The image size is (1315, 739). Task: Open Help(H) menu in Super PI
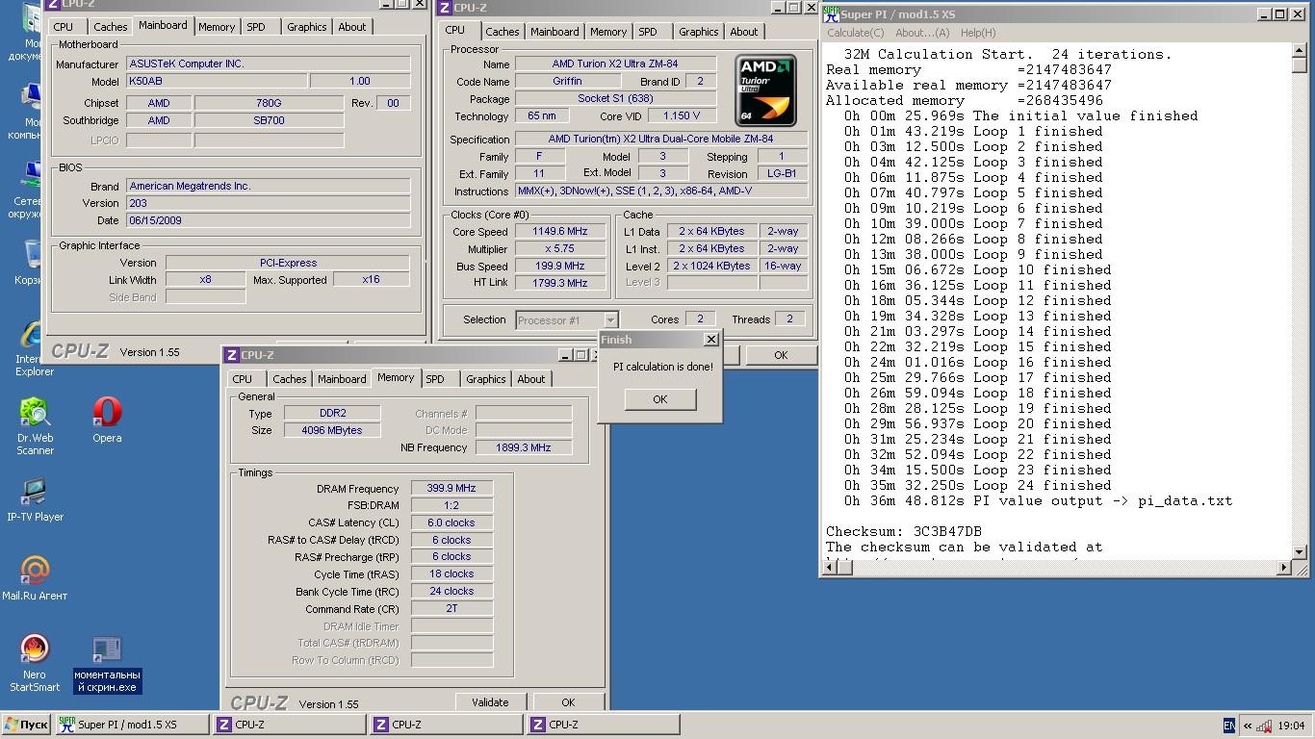pos(978,33)
